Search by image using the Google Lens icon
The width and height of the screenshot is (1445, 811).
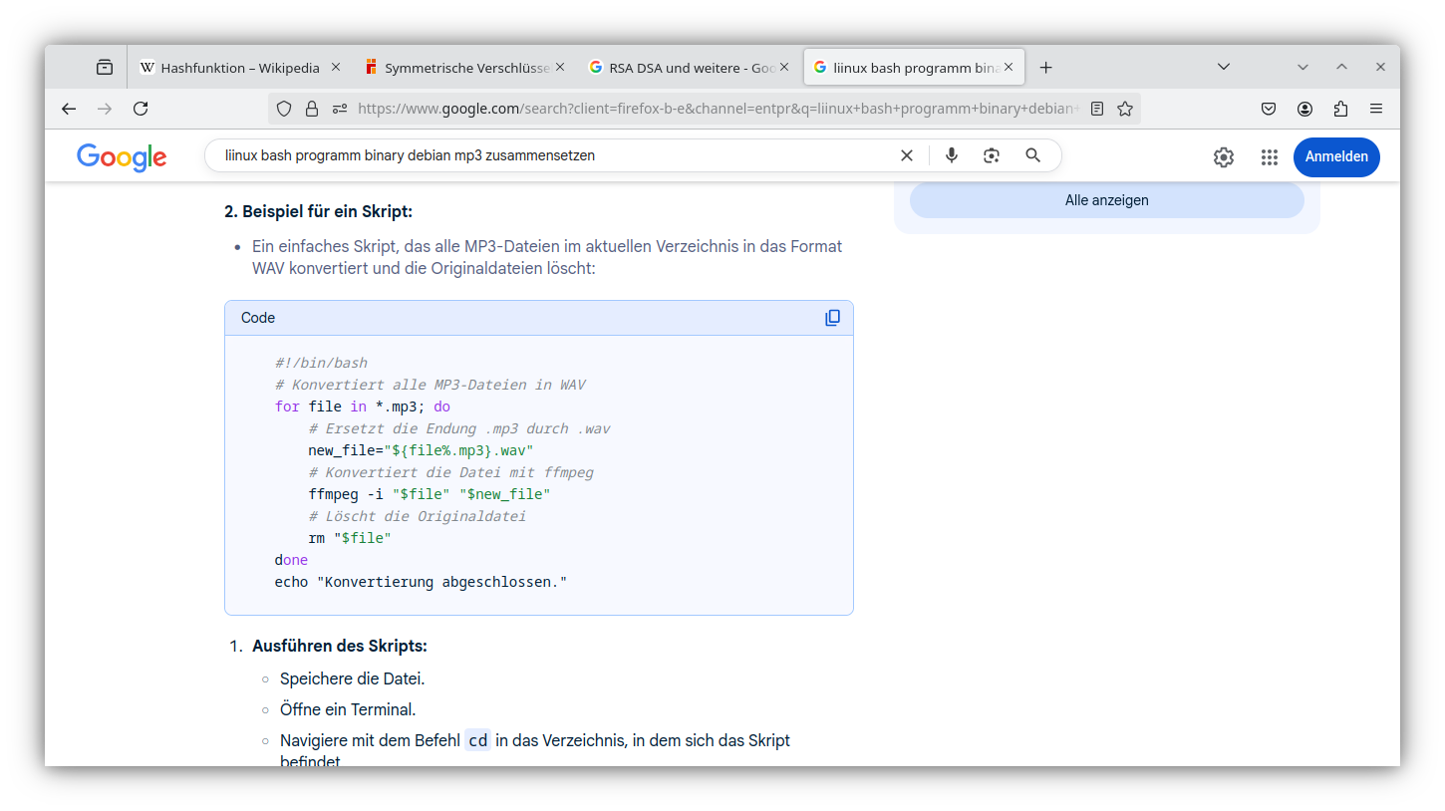pyautogui.click(x=991, y=155)
